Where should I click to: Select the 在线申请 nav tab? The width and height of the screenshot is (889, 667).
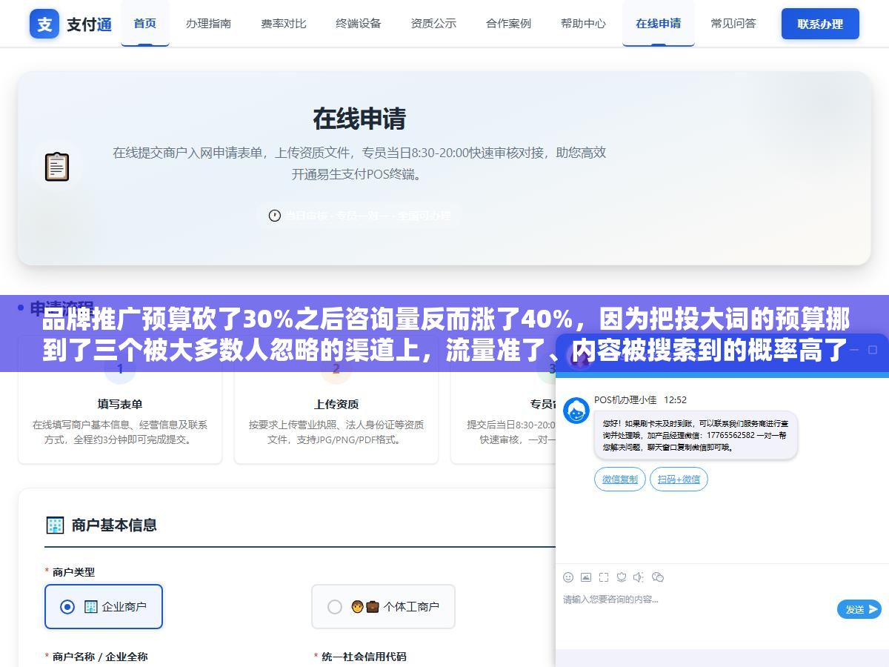tap(659, 23)
